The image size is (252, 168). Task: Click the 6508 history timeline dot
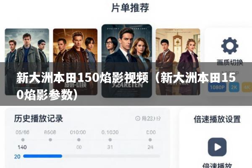(50, 140)
